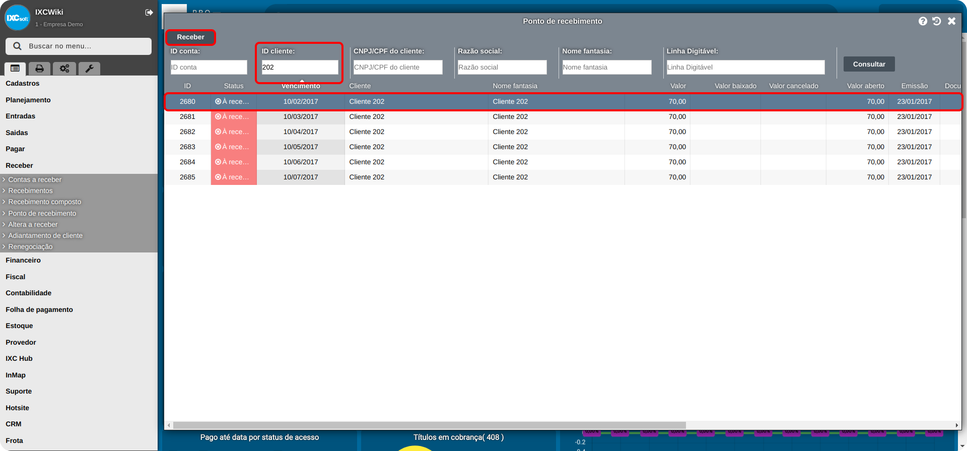Focus the Razão social input field
Image resolution: width=967 pixels, height=451 pixels.
pyautogui.click(x=502, y=67)
